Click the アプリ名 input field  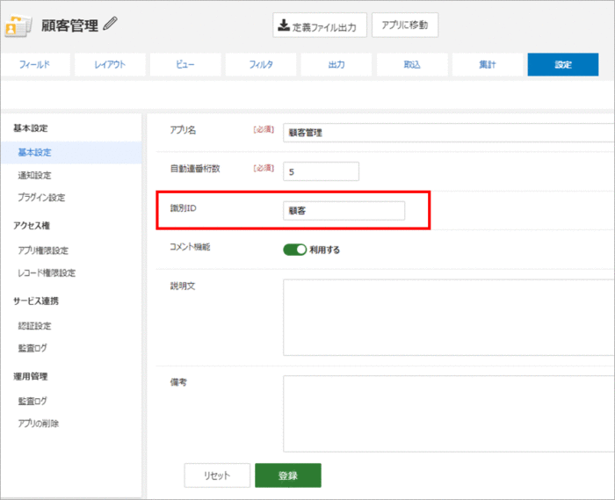point(449,133)
